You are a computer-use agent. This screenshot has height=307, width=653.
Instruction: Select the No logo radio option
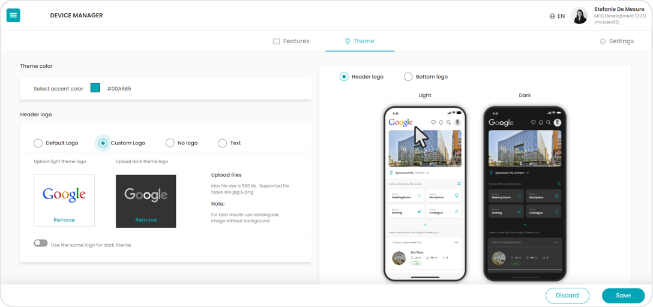[x=170, y=143]
